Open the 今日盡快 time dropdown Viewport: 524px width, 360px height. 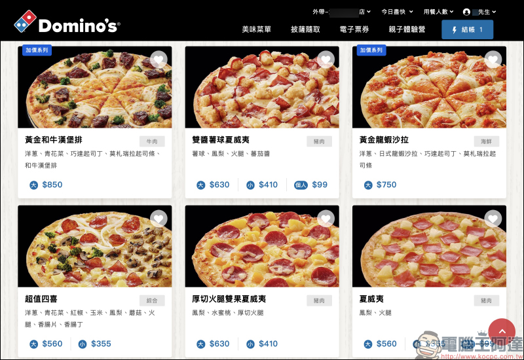coord(397,12)
